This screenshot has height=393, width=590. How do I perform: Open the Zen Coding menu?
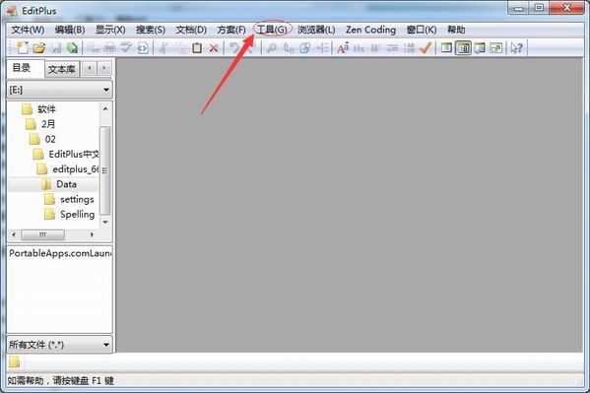[370, 30]
